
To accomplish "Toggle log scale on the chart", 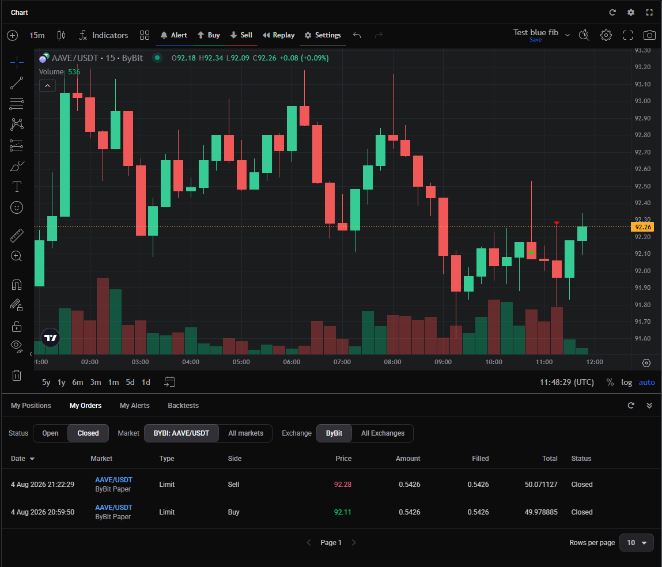I will point(626,382).
